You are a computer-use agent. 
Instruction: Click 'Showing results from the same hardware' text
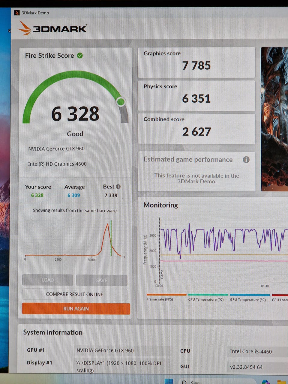tap(75, 211)
